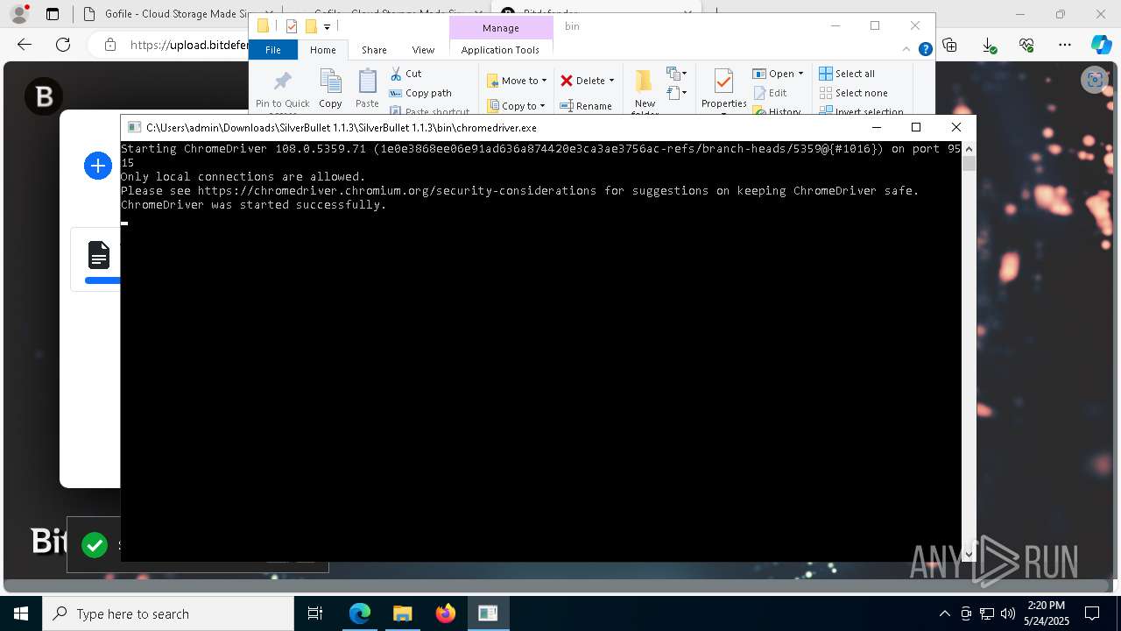Click Pin to Quick access in File Explorer
This screenshot has height=631, width=1121.
pyautogui.click(x=282, y=91)
